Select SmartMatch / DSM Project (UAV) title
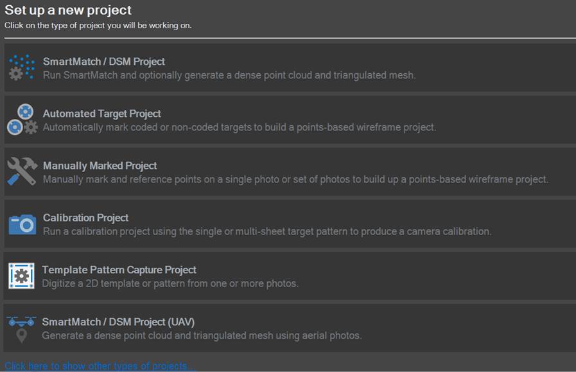Viewport: 576px width, 372px height. coord(118,322)
